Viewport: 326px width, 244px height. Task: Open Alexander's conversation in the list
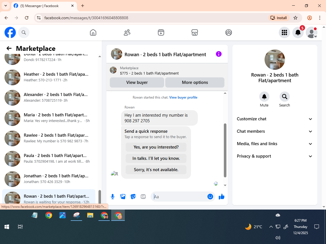49,97
